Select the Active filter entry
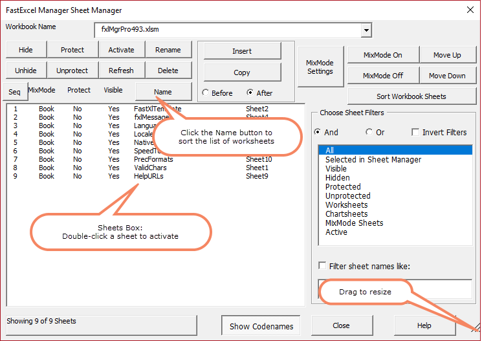The width and height of the screenshot is (482, 341). coord(395,232)
